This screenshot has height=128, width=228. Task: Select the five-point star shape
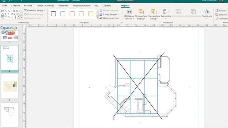[19, 17]
